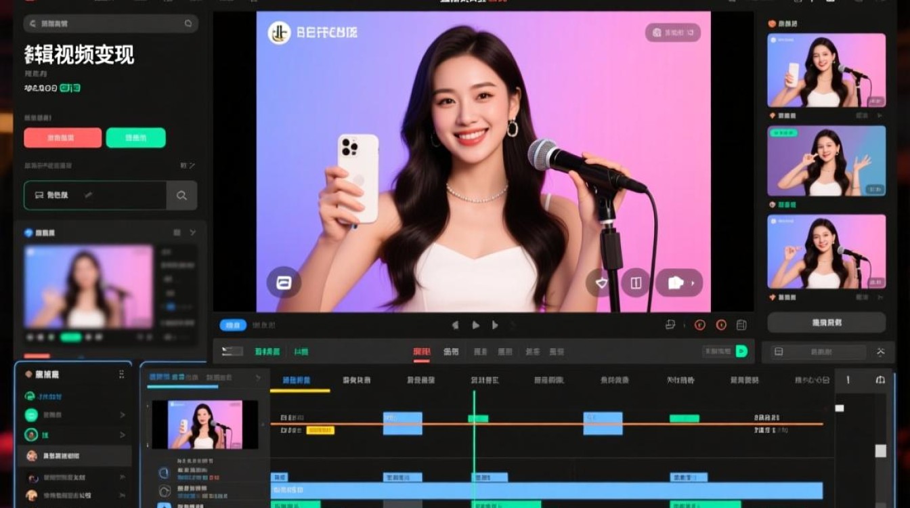Click the gray hexagon icon below the blue ring
Screen dimensions: 910x508
pyautogui.click(x=165, y=491)
